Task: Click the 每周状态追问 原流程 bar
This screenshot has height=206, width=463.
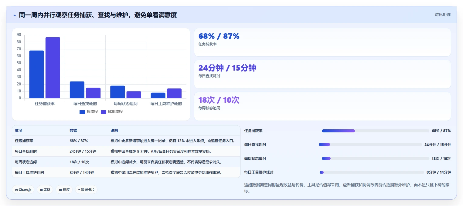Action: coord(117,92)
